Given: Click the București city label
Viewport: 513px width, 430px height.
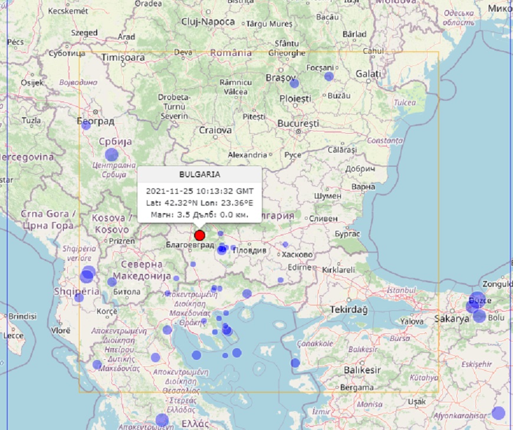Looking at the screenshot, I should 299,124.
